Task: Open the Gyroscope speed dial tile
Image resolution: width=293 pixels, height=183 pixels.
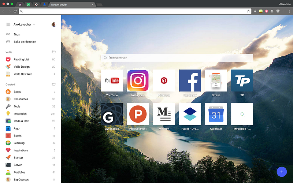Action: click(112, 114)
